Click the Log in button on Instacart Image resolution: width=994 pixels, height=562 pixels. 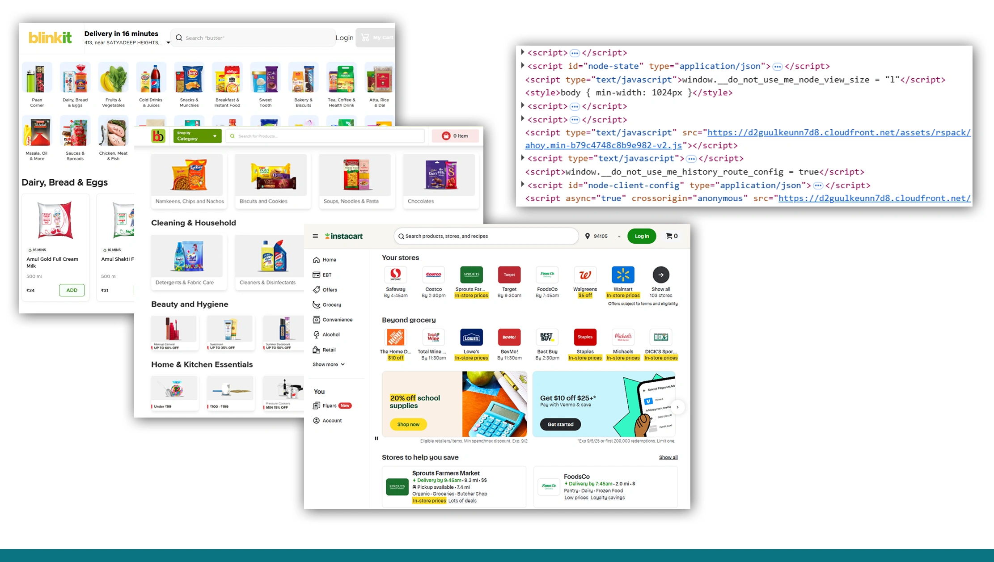coord(641,236)
